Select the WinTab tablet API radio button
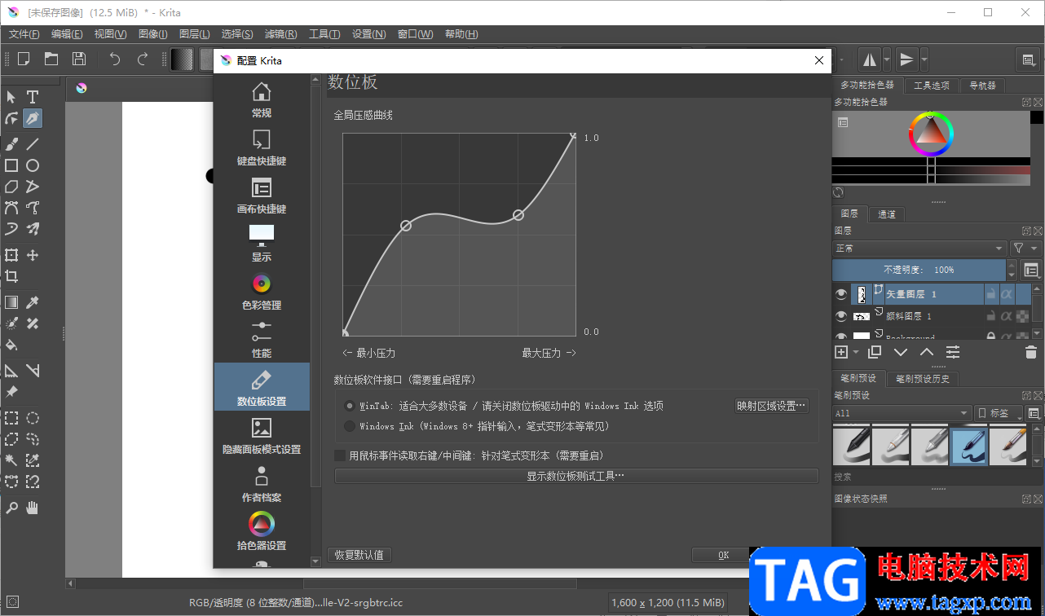This screenshot has height=616, width=1045. click(350, 406)
